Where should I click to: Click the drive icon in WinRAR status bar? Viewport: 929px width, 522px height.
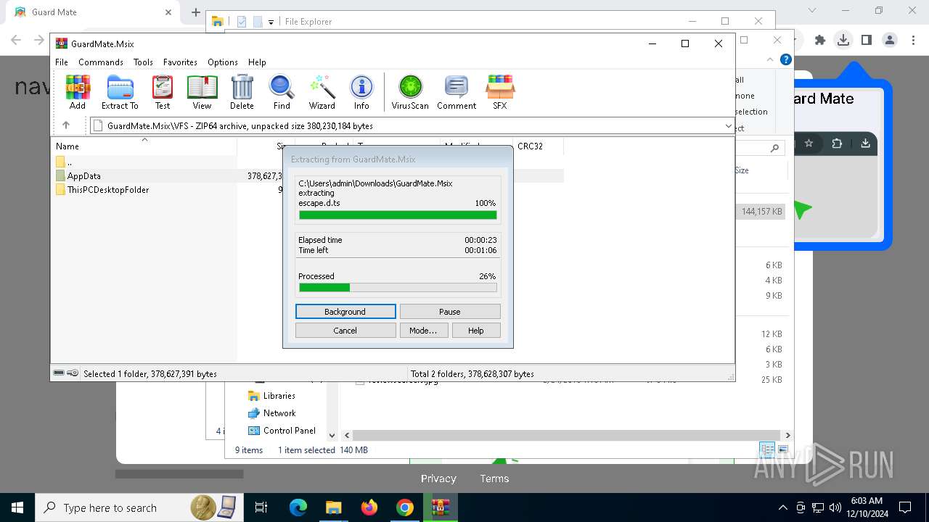click(60, 373)
